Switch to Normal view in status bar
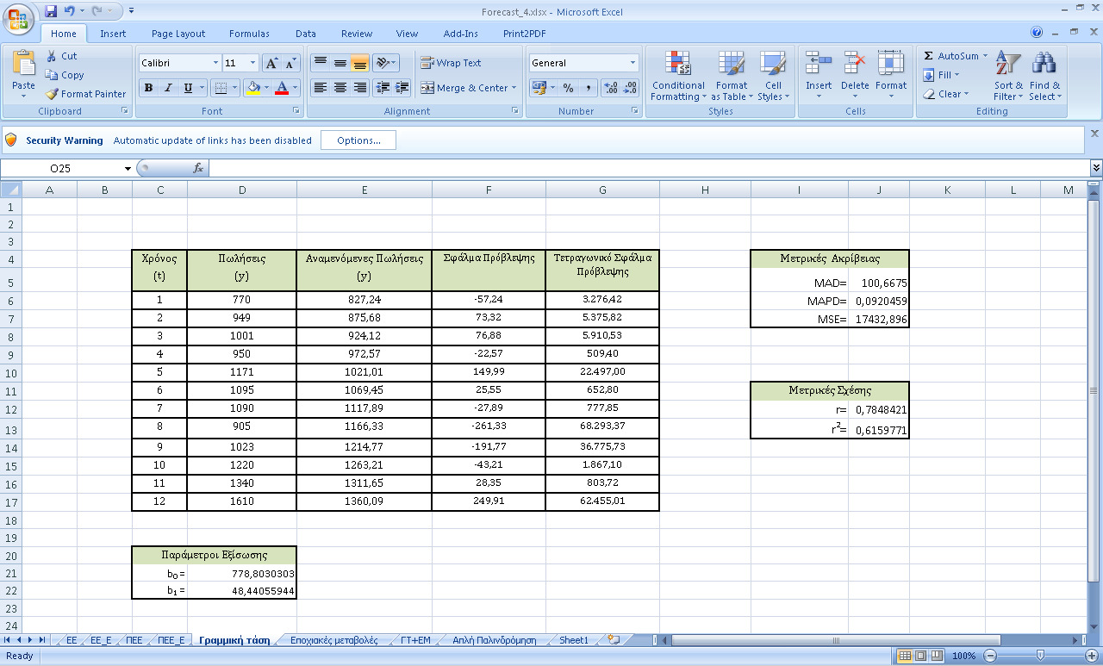The width and height of the screenshot is (1103, 666). (904, 656)
